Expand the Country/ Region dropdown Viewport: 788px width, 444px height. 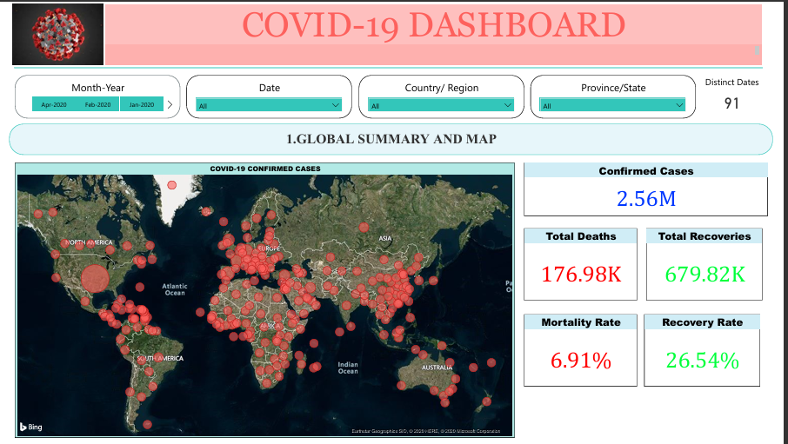[x=441, y=105]
